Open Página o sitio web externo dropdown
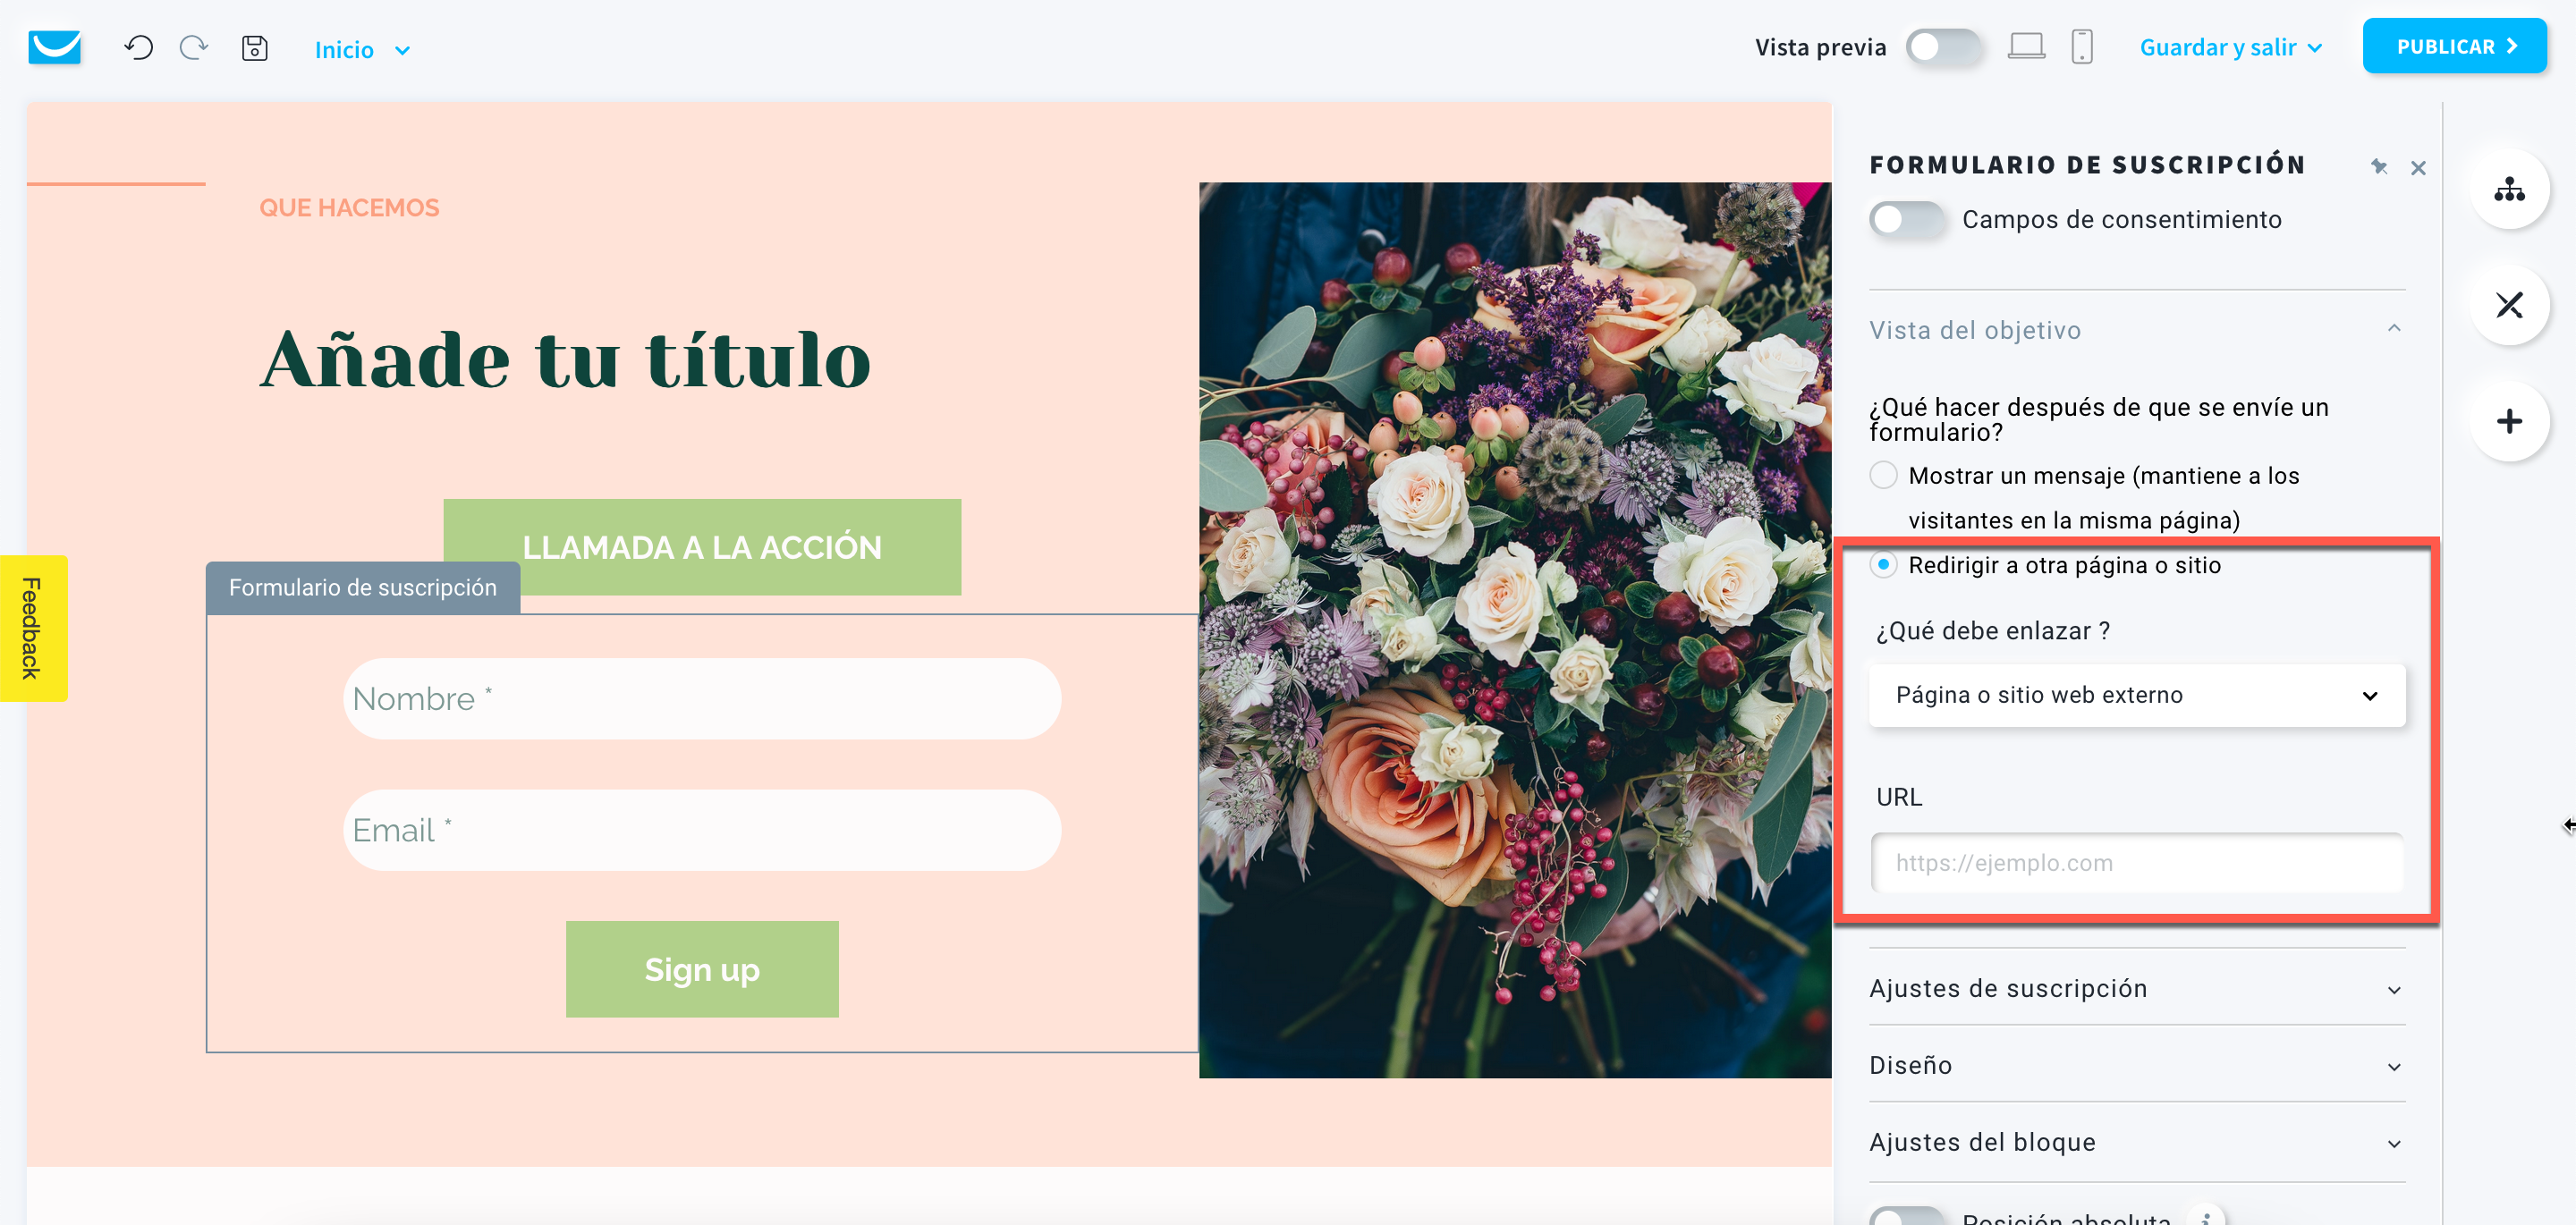2576x1225 pixels. 2137,695
